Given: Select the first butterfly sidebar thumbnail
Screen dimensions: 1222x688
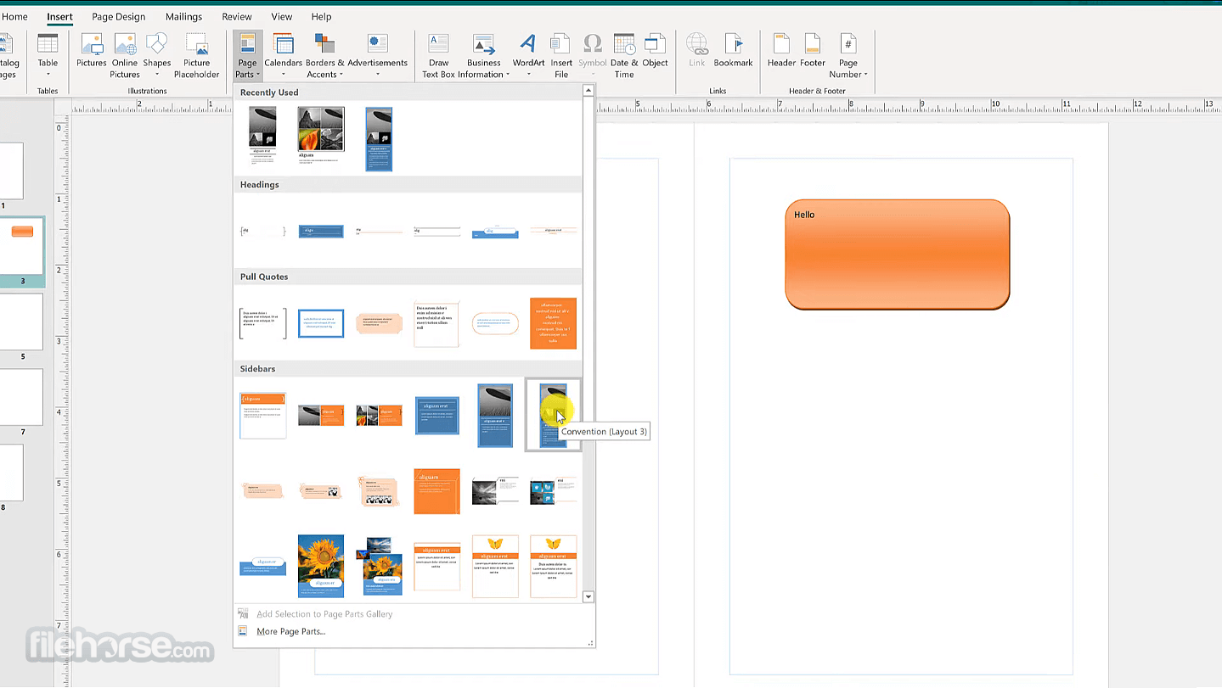Looking at the screenshot, I should coord(495,566).
